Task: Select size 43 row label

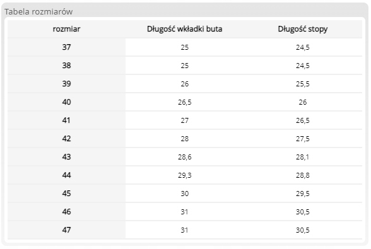Action: click(x=66, y=157)
